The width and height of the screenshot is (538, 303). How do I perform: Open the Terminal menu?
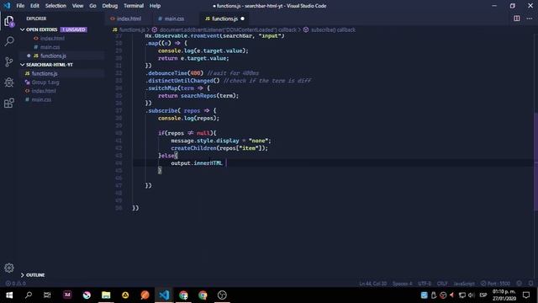pos(134,6)
